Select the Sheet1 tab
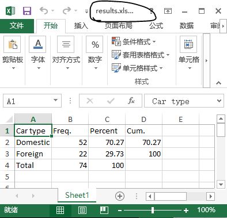This screenshot has height=218, width=227. (77, 195)
